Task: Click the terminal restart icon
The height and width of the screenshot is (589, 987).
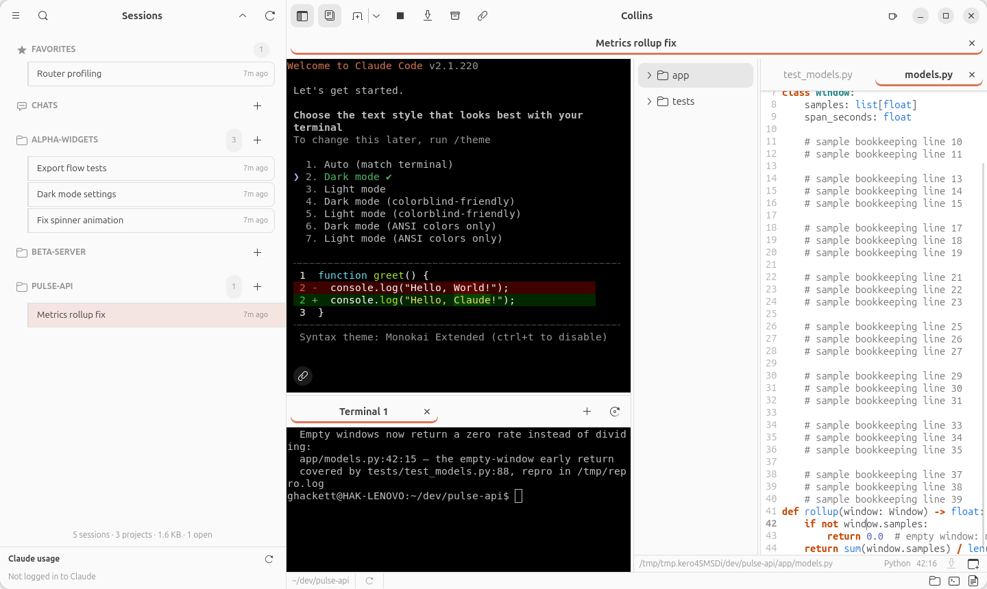Action: pos(615,412)
